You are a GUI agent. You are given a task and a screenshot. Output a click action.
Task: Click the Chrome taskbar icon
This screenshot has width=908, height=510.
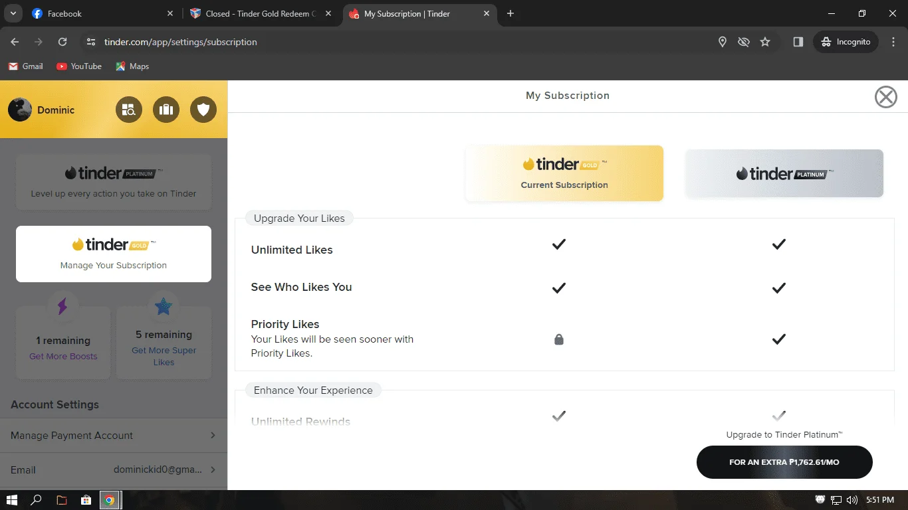coord(110,500)
